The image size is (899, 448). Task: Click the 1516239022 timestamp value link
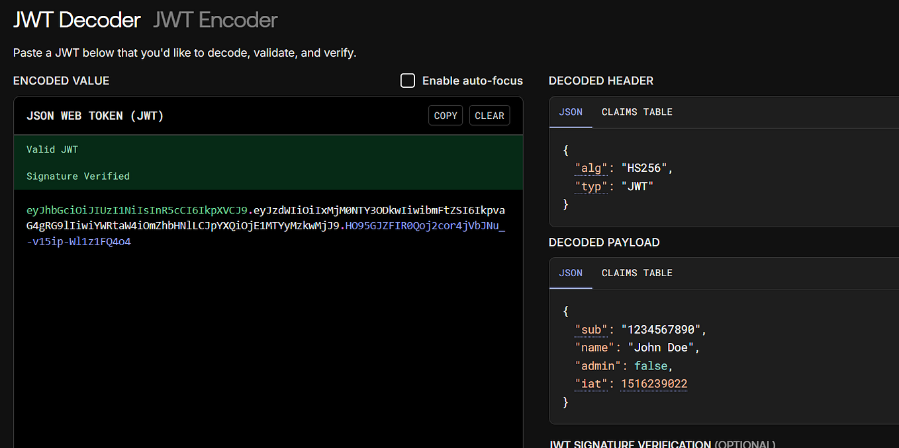653,384
